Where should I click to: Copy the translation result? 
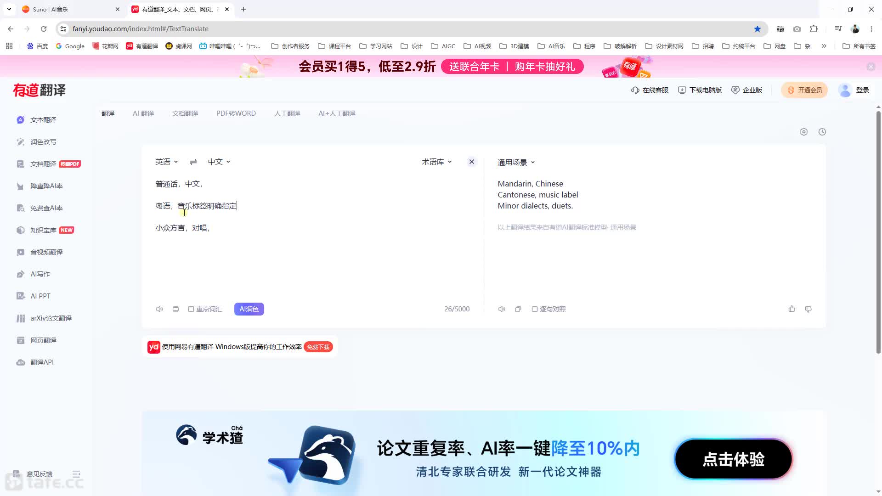pyautogui.click(x=518, y=309)
